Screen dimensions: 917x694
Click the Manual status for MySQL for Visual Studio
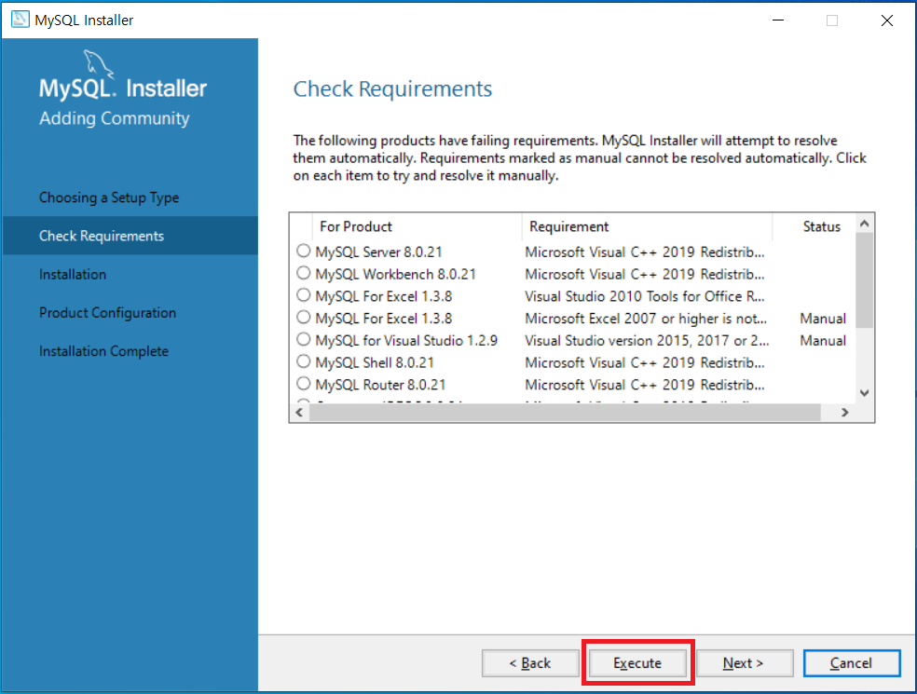click(x=823, y=341)
